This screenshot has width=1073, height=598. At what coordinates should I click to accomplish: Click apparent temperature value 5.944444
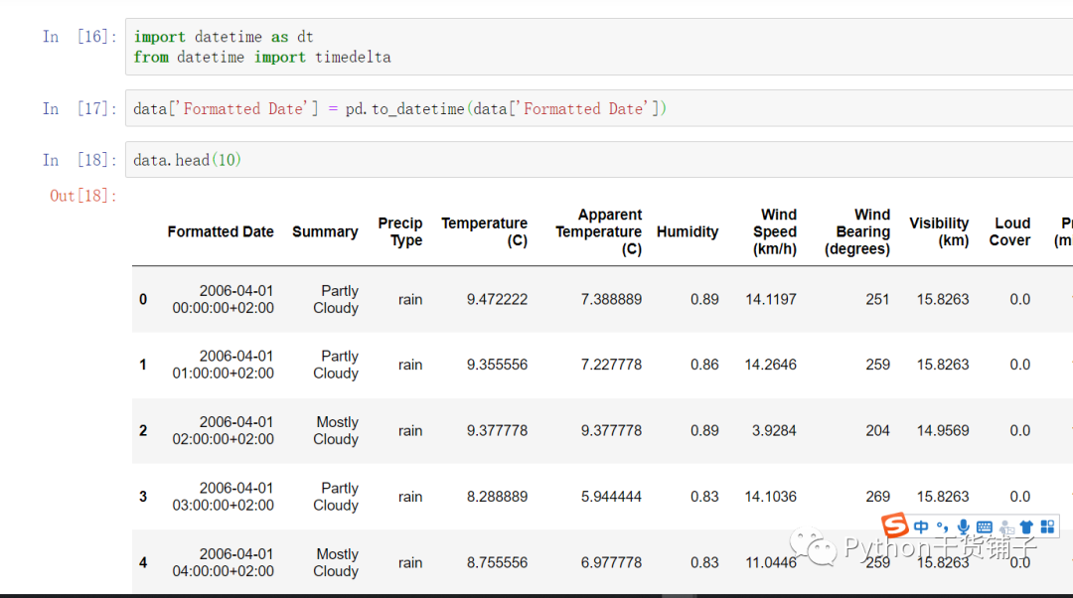pos(612,496)
